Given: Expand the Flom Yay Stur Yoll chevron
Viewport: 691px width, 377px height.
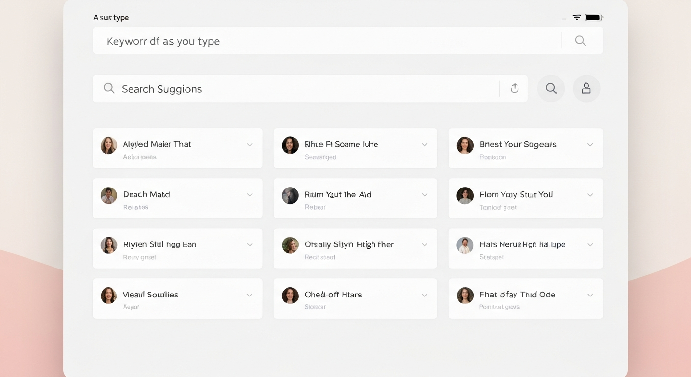Looking at the screenshot, I should (x=590, y=195).
